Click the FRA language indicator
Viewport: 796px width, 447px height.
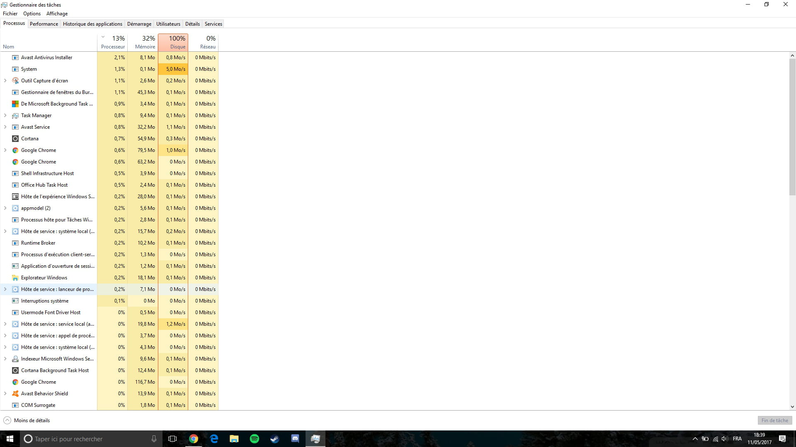click(737, 439)
